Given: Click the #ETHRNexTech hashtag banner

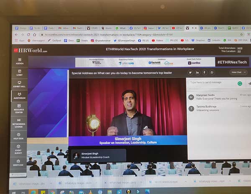Looking at the screenshot, I should tap(232, 62).
